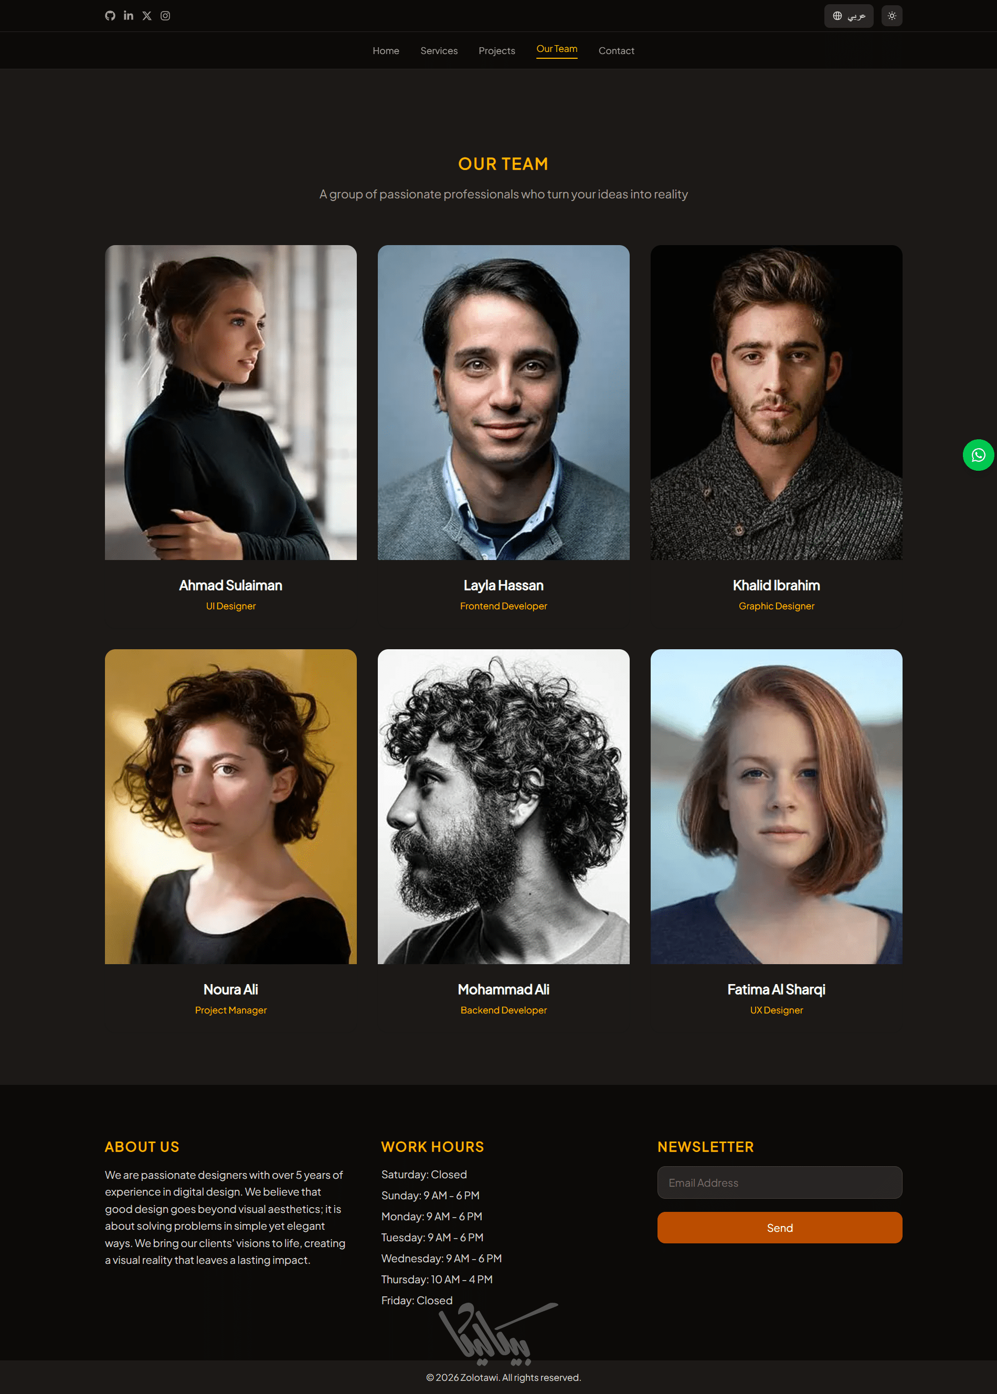Click the Email Address newsletter field
This screenshot has width=997, height=1394.
(x=780, y=1182)
